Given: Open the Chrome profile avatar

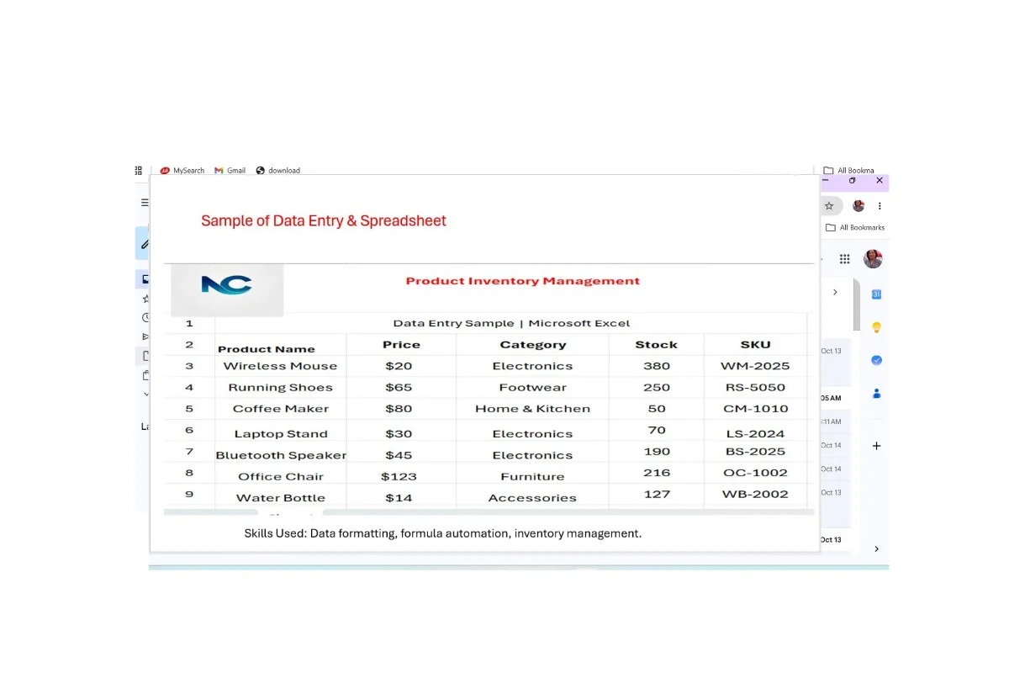Looking at the screenshot, I should (x=858, y=205).
